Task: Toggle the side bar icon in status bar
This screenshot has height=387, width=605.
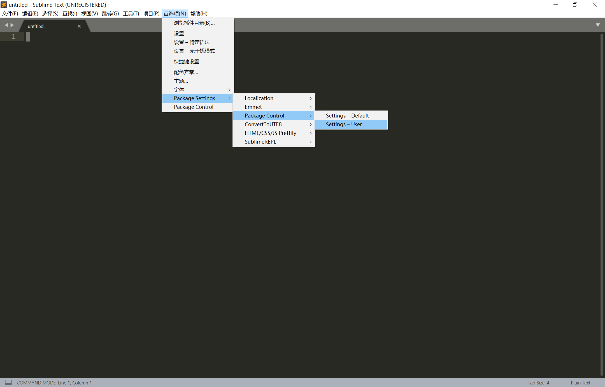Action: point(8,382)
